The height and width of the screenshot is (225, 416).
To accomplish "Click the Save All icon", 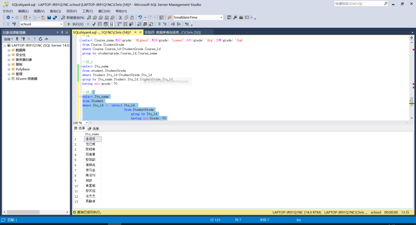I will [55, 17].
